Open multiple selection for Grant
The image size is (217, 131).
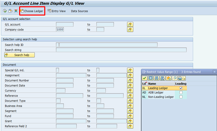pos(130,121)
